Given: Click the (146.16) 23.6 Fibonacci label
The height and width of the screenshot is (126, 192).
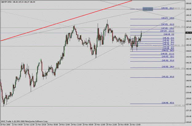Looking at the screenshot, I should pyautogui.click(x=168, y=38).
